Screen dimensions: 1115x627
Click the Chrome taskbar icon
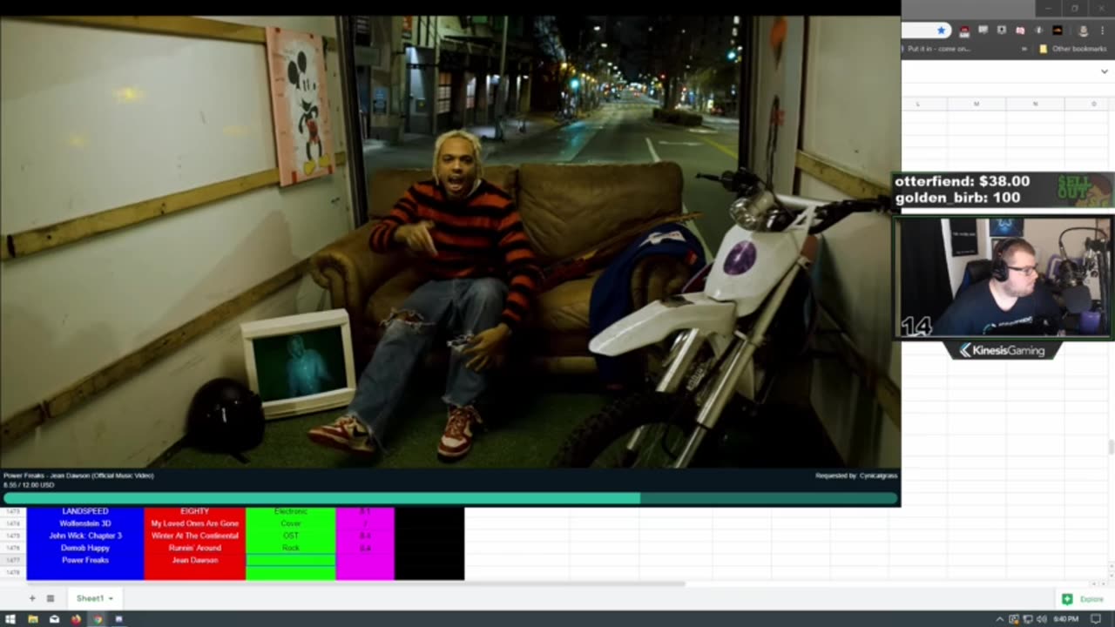point(98,619)
